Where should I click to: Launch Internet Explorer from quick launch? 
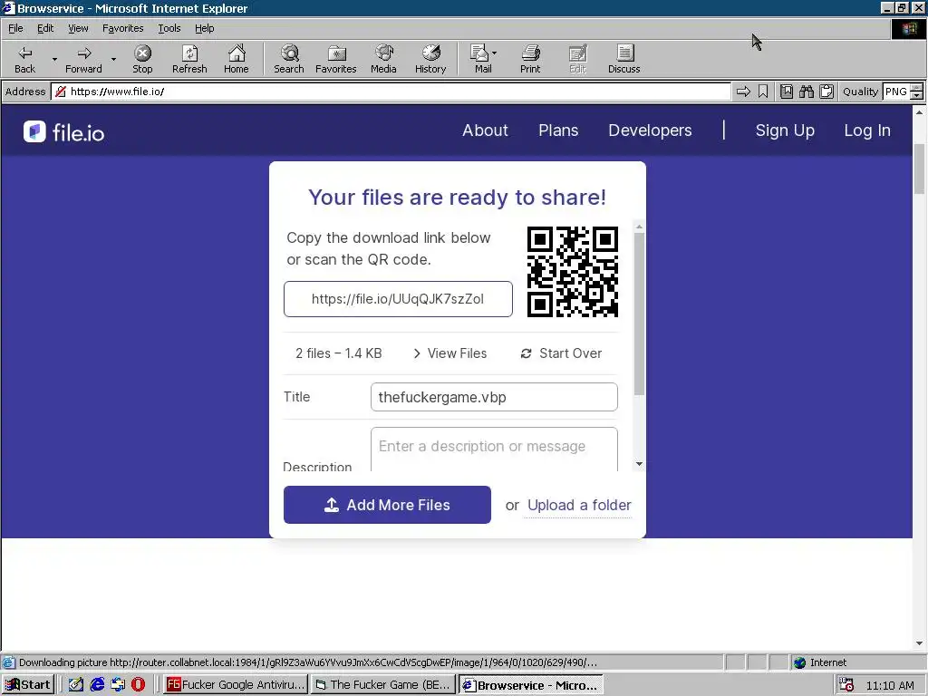(x=97, y=685)
